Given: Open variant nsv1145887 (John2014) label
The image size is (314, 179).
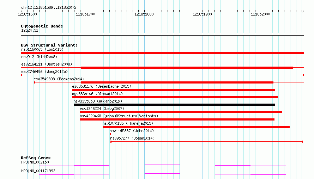Looking at the screenshot, I should tap(132, 131).
